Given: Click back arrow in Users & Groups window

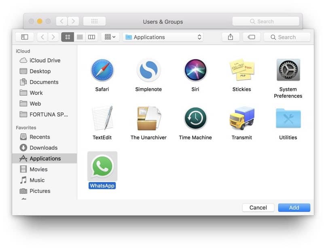Looking at the screenshot, I should click(x=62, y=21).
